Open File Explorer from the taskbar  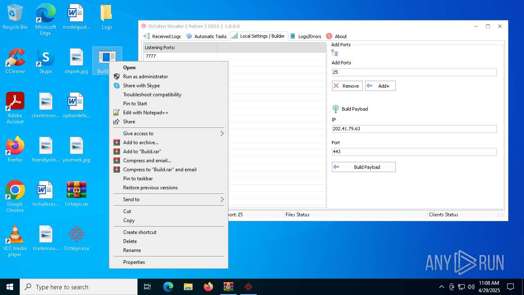pos(188,287)
